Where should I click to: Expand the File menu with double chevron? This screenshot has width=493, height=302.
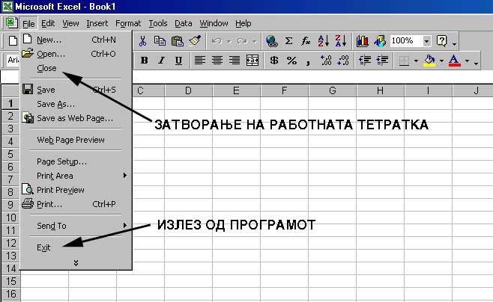coord(76,263)
